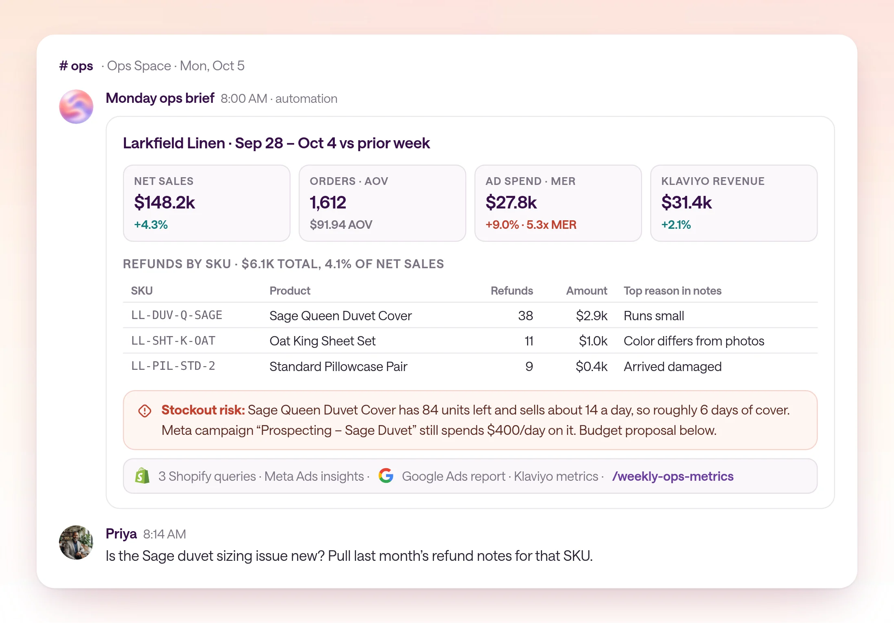Click the $0.4k refund amount
The image size is (894, 623).
[x=592, y=367]
